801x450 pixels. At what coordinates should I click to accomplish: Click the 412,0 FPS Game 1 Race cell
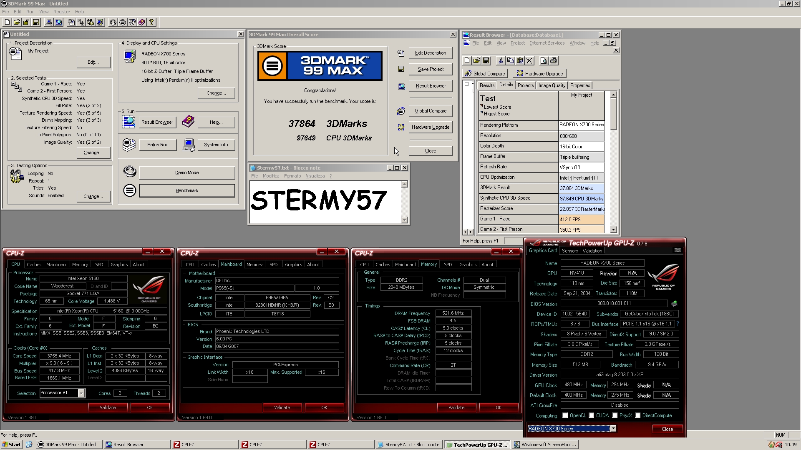click(581, 220)
